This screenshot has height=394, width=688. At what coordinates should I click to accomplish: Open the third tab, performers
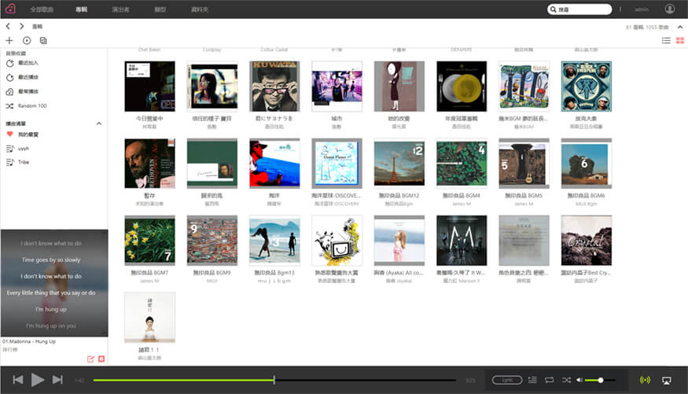click(x=120, y=9)
